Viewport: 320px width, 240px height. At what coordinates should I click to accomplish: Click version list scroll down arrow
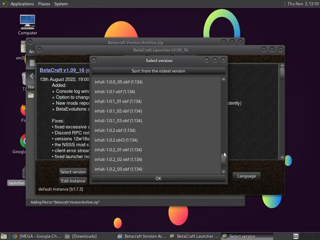point(223,172)
